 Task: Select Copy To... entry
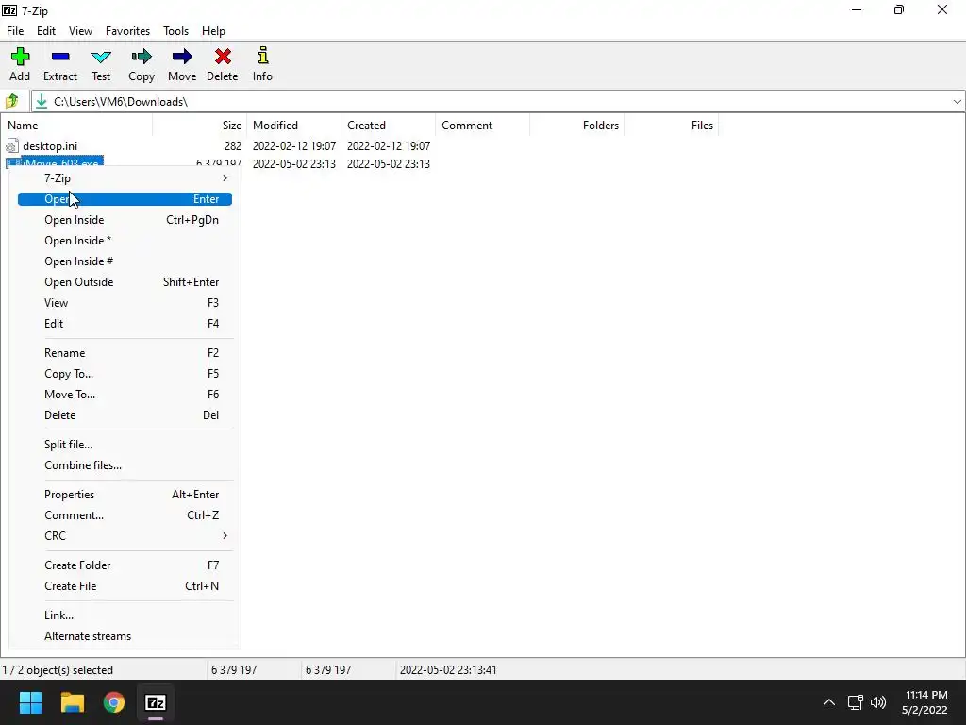[125, 374]
